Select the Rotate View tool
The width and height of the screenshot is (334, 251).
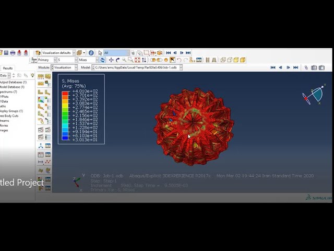[117, 60]
